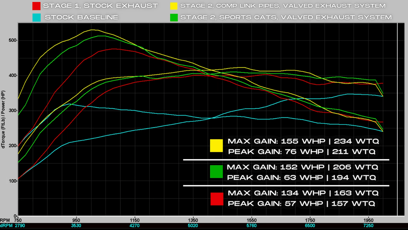
Task: Click the 7250 dRPM axis value
Action: pyautogui.click(x=368, y=226)
